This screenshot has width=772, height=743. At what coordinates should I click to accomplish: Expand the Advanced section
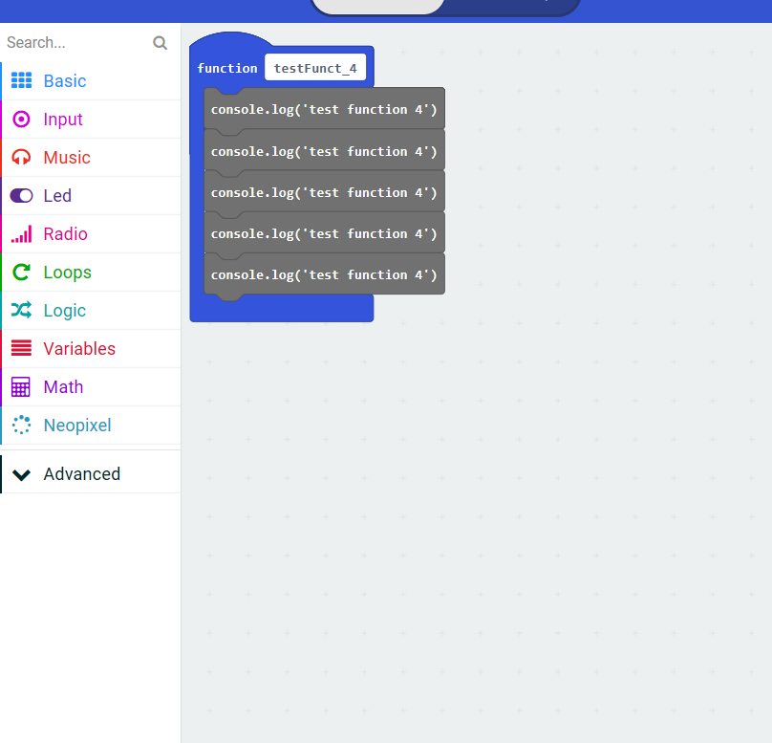pyautogui.click(x=81, y=473)
